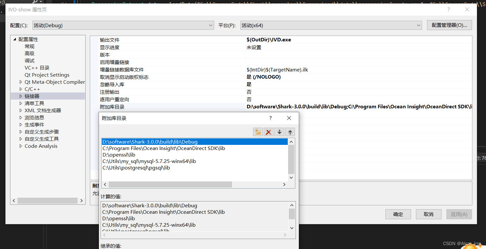
Task: Select 调试 in the property tree
Action: tap(30, 60)
